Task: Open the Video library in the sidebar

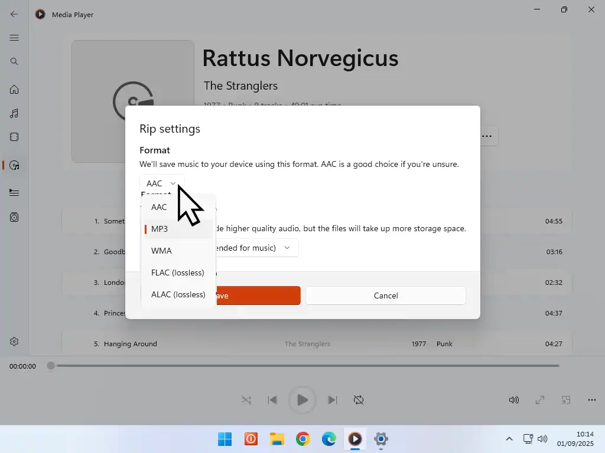Action: coord(14,137)
